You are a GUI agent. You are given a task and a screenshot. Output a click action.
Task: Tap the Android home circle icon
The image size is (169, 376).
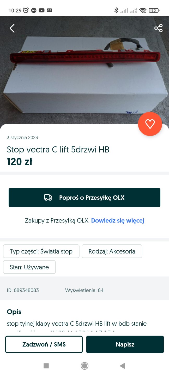pyautogui.click(x=84, y=366)
